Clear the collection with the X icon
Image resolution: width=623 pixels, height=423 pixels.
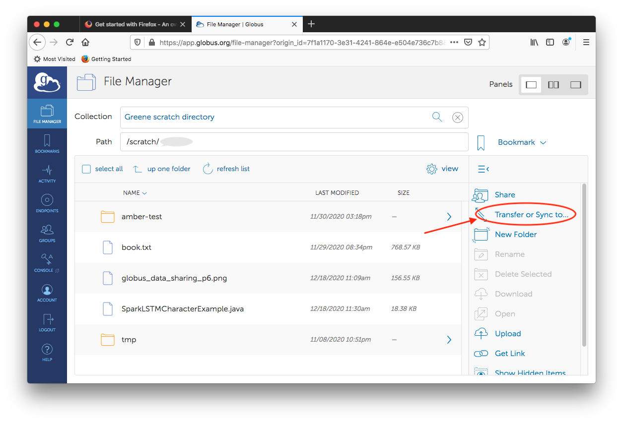tap(458, 118)
